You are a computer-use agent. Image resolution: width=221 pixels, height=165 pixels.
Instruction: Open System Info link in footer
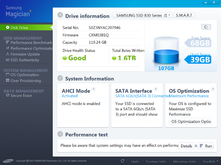tap(156, 161)
